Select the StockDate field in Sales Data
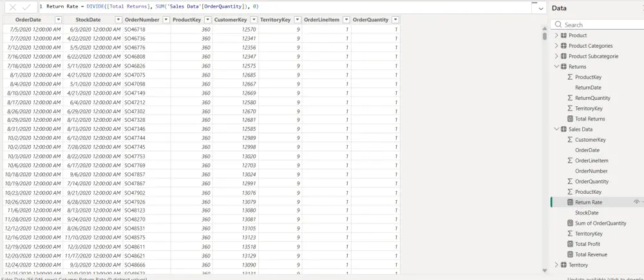644x280 pixels. click(587, 212)
